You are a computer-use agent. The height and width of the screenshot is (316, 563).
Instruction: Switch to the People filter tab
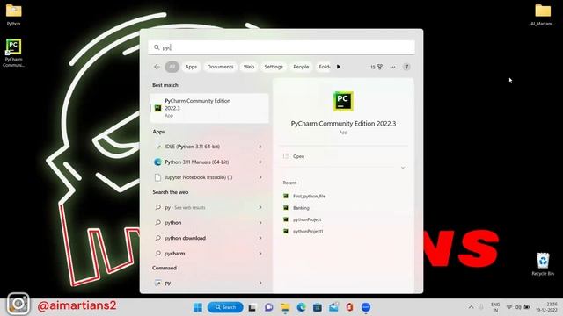[301, 67]
